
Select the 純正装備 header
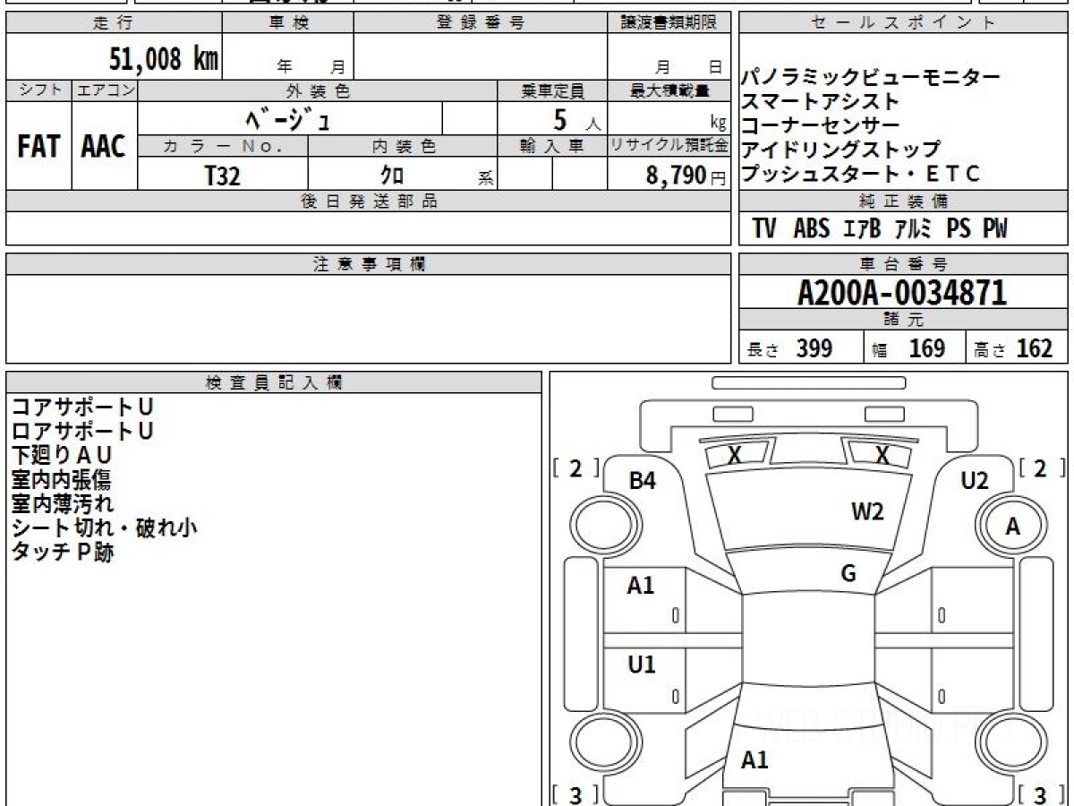(904, 201)
